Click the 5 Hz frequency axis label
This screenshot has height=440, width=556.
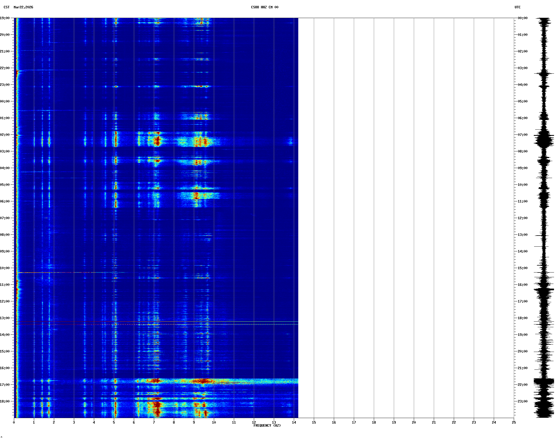click(114, 422)
